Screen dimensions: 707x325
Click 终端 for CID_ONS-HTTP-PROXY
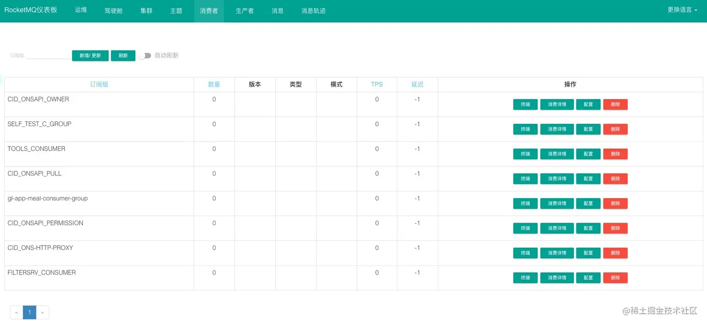tap(526, 253)
